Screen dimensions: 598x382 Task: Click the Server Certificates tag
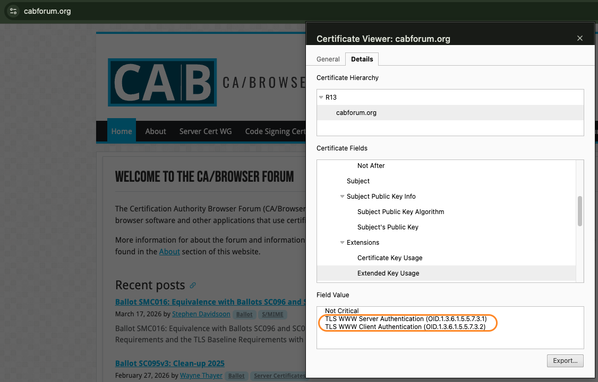278,376
